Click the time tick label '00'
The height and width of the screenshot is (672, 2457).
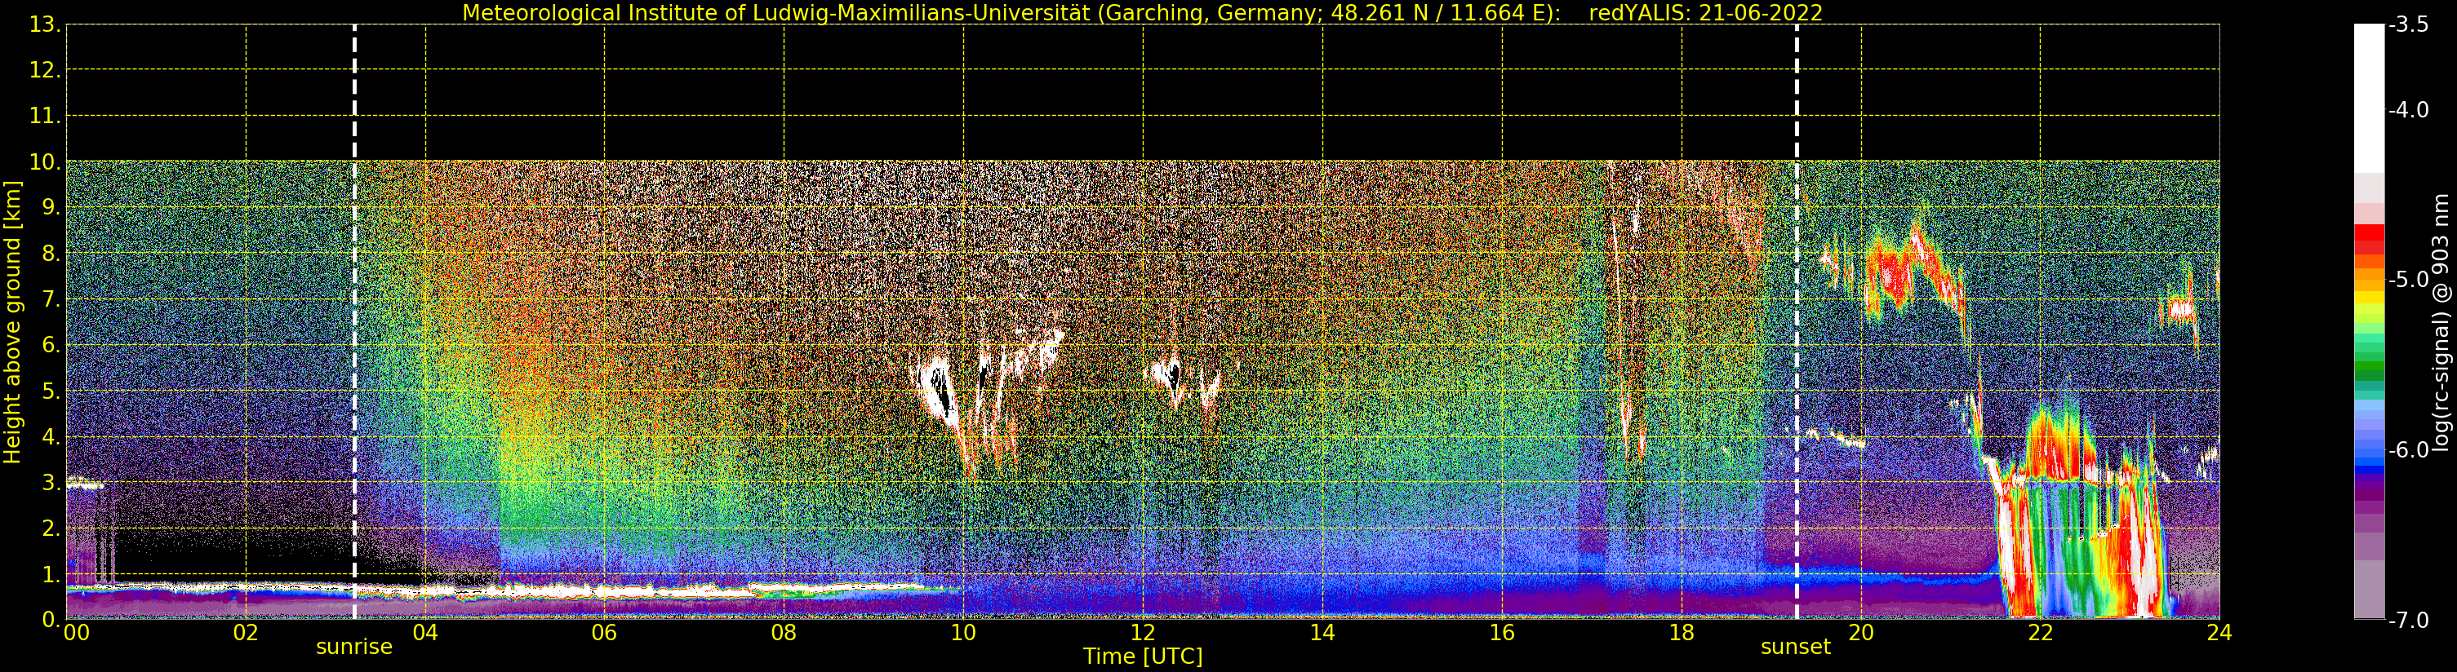[78, 633]
